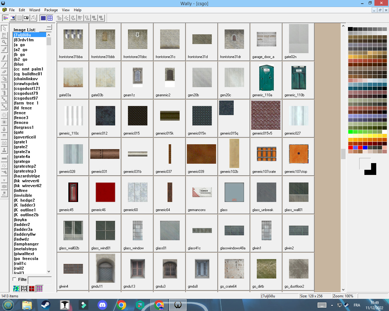The image size is (389, 311).
Task: Open Discord from the Windows taskbar
Action: click(103, 305)
